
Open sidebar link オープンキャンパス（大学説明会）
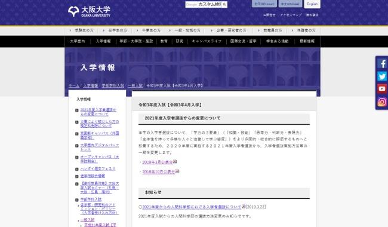100,159
